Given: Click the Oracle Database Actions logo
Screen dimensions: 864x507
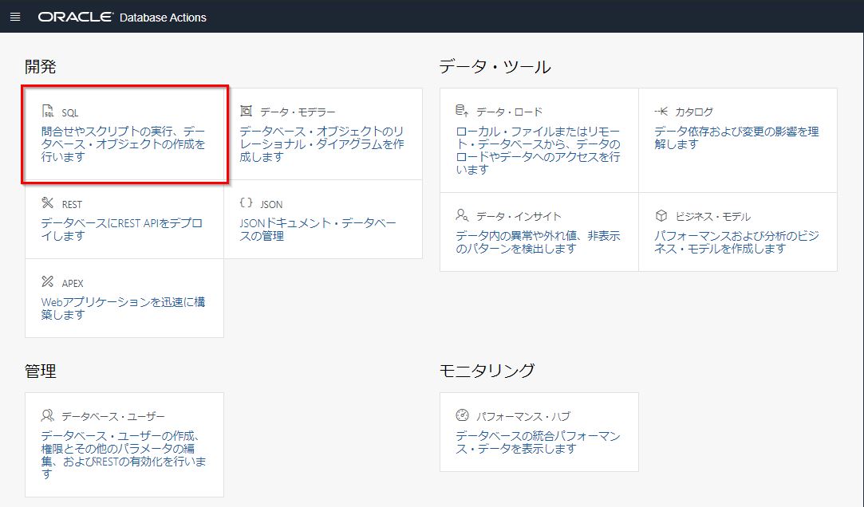Looking at the screenshot, I should click(122, 17).
